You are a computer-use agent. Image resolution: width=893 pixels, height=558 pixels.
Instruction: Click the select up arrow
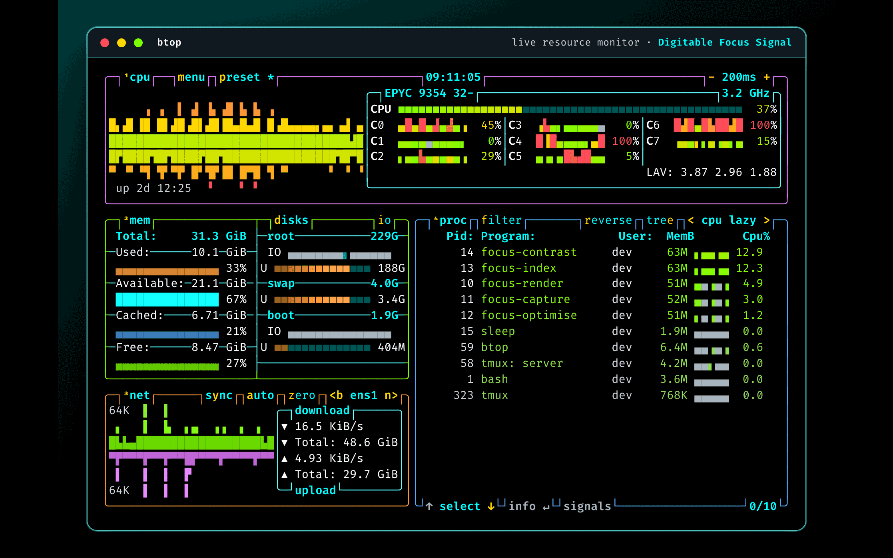coord(429,506)
